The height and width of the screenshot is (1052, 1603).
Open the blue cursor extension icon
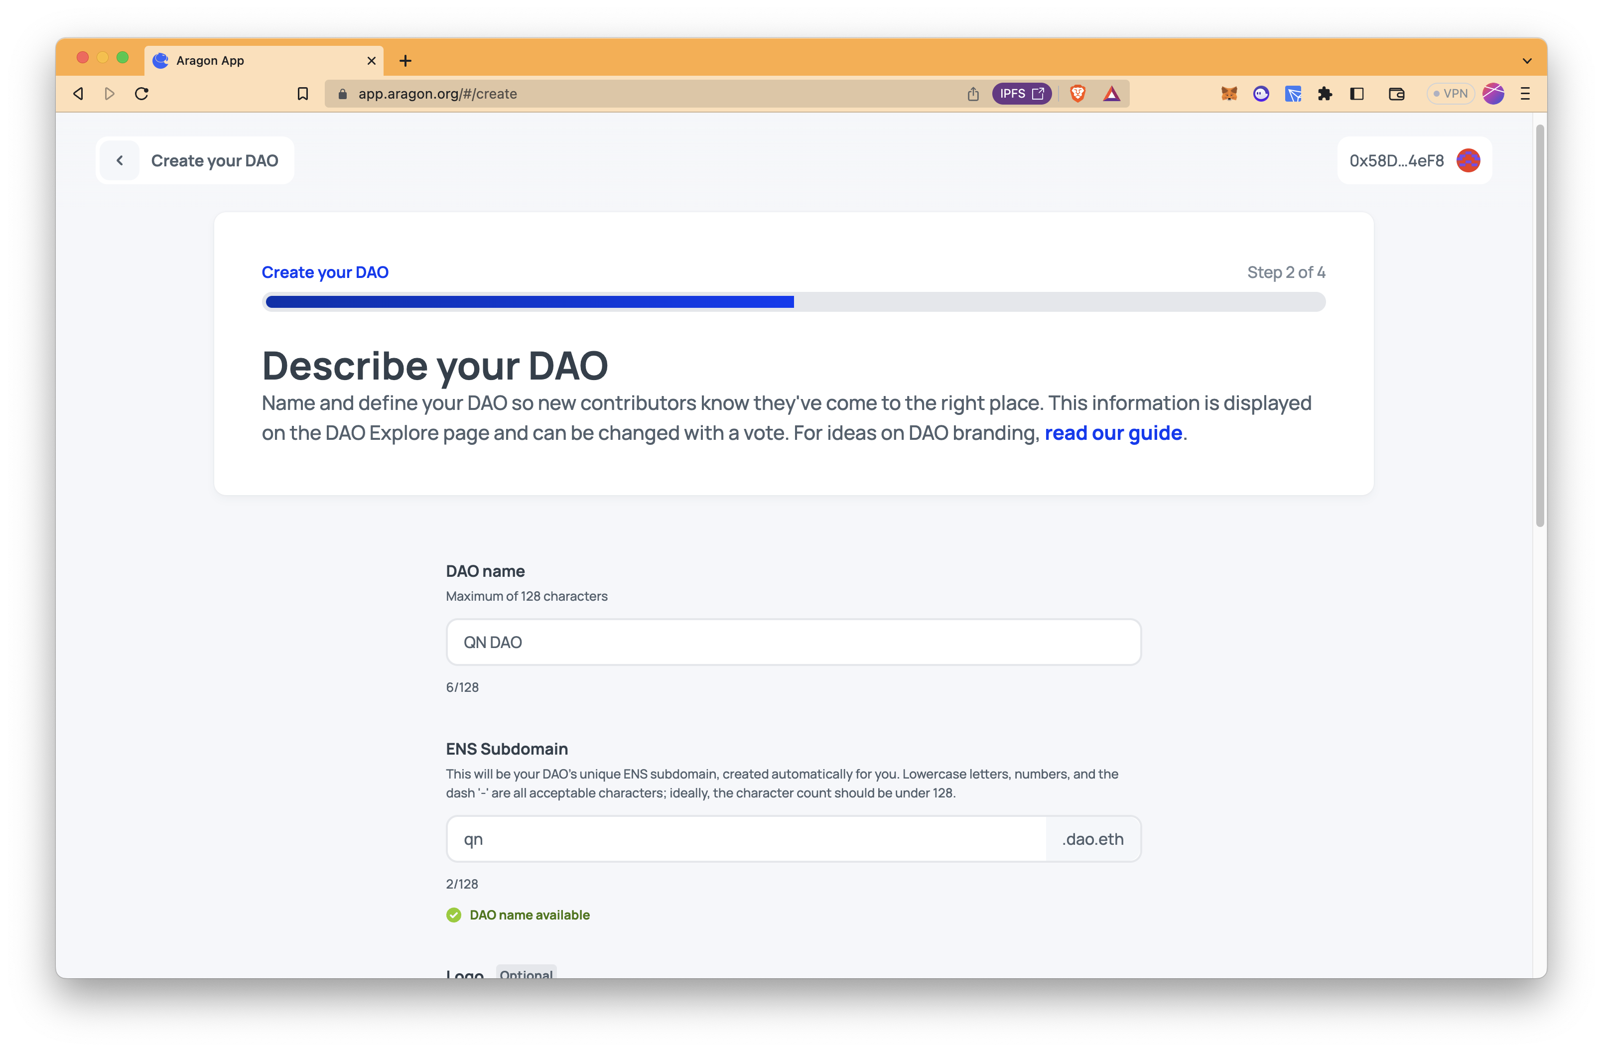[x=1293, y=94]
